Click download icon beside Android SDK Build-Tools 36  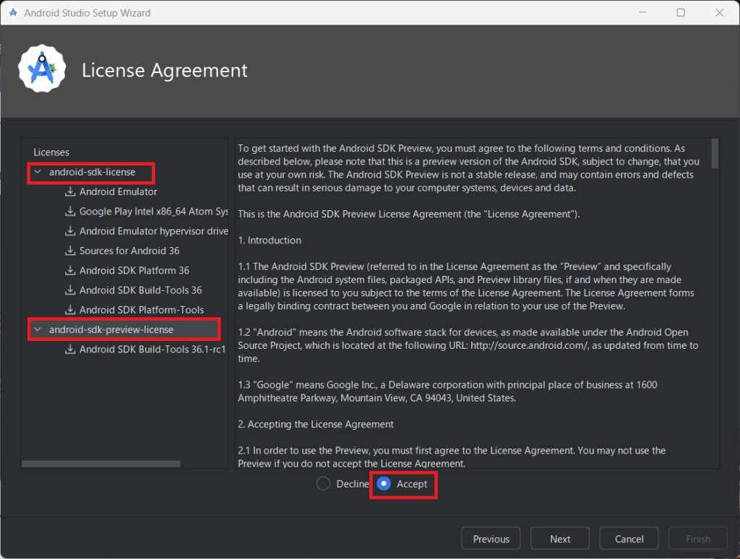point(70,290)
